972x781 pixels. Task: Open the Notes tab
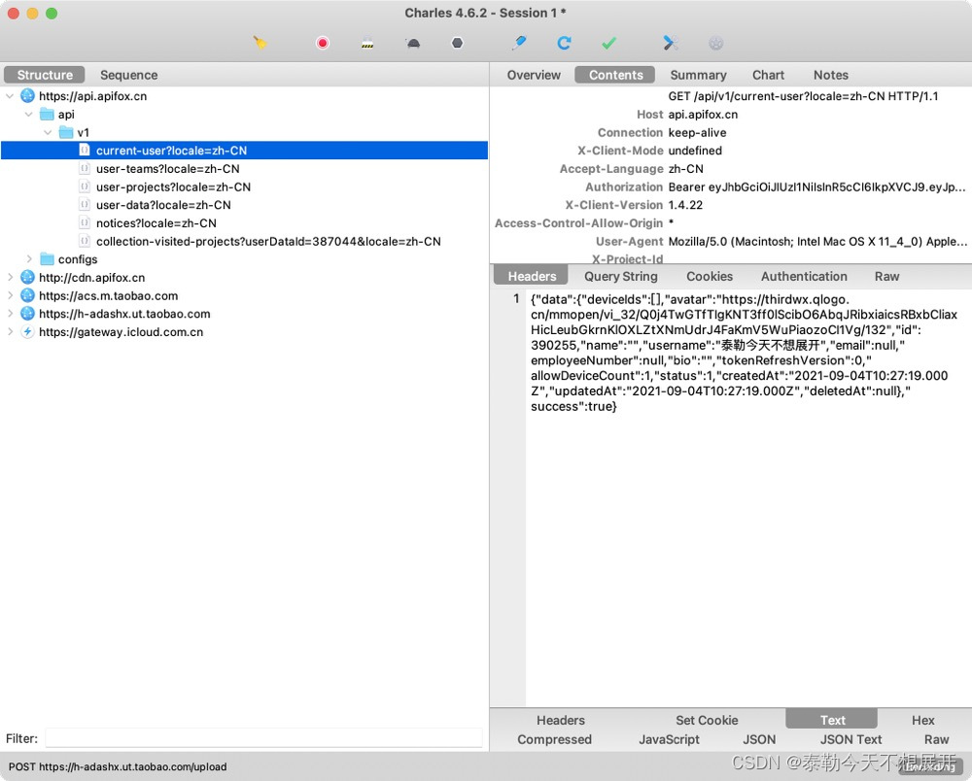831,75
